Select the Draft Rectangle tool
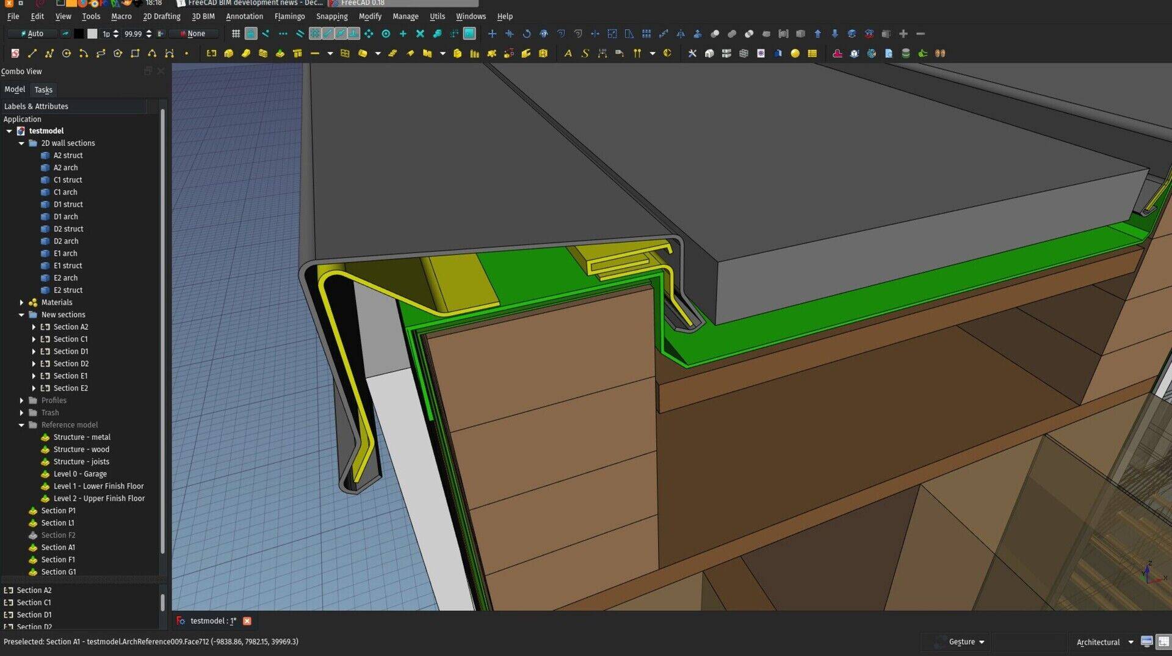The width and height of the screenshot is (1172, 656). [x=135, y=53]
